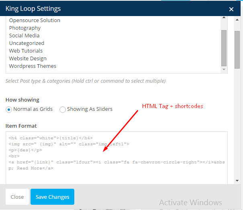Click category list scroll down arrow
Viewport: 243px width, 210px height.
[x=224, y=69]
